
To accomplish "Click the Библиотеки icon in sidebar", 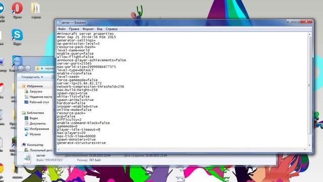I will pyautogui.click(x=24, y=113).
